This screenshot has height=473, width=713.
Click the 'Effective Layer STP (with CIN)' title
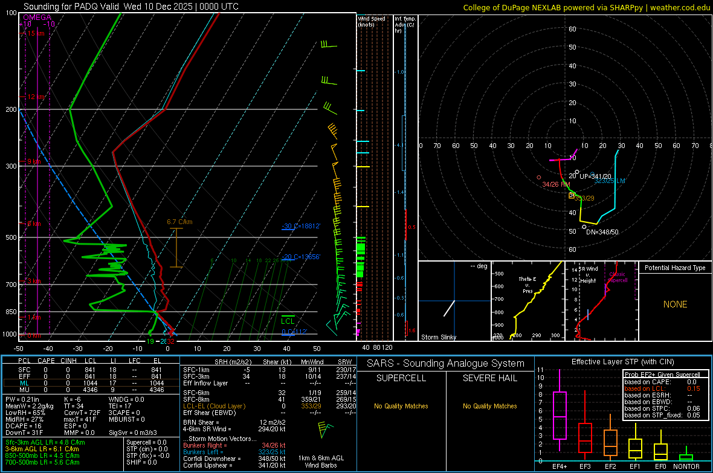coord(622,362)
